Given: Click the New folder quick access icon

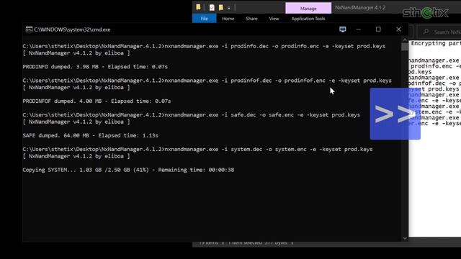Looking at the screenshot, I should [x=221, y=8].
